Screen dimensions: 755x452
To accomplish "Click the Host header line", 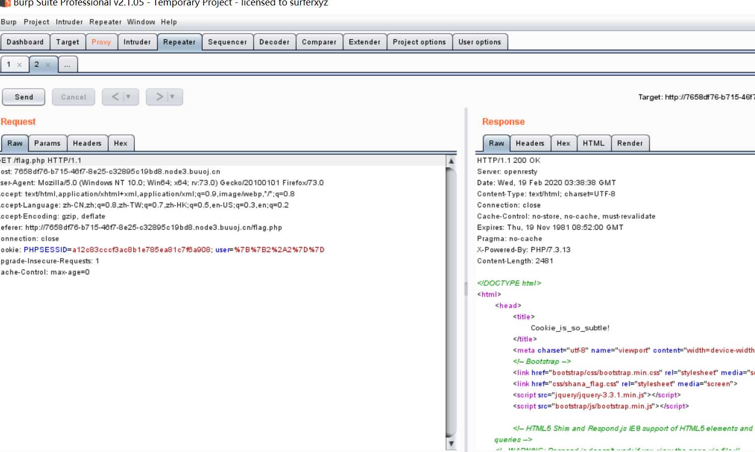I will pos(110,172).
